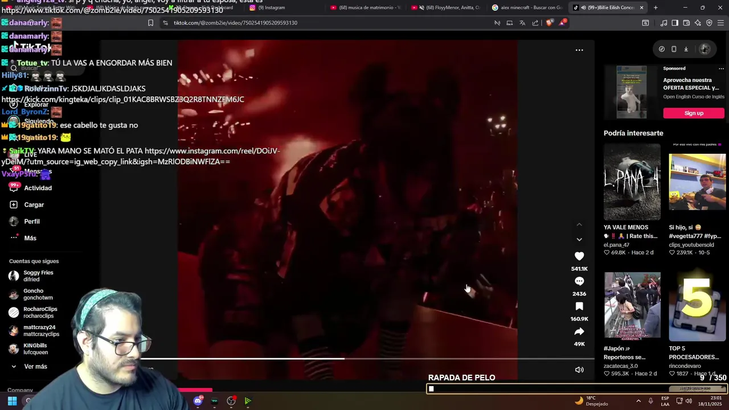Image resolution: width=729 pixels, height=410 pixels.
Task: Click the Sign up ad button
Action: pos(694,113)
